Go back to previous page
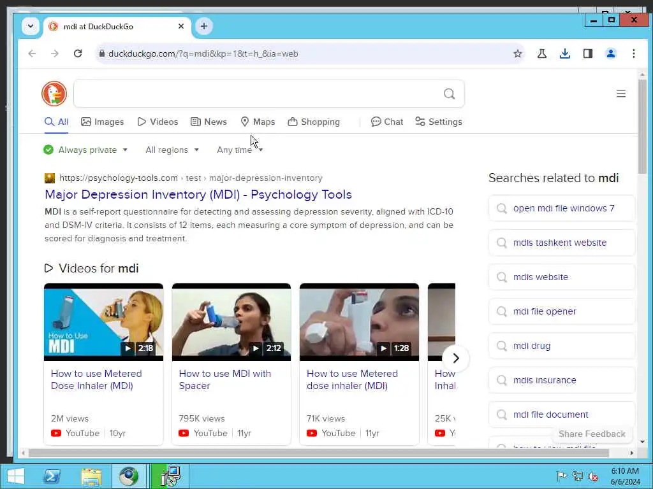 pyautogui.click(x=32, y=53)
